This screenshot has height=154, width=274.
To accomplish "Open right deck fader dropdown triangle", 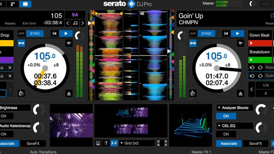I will click(x=241, y=43).
